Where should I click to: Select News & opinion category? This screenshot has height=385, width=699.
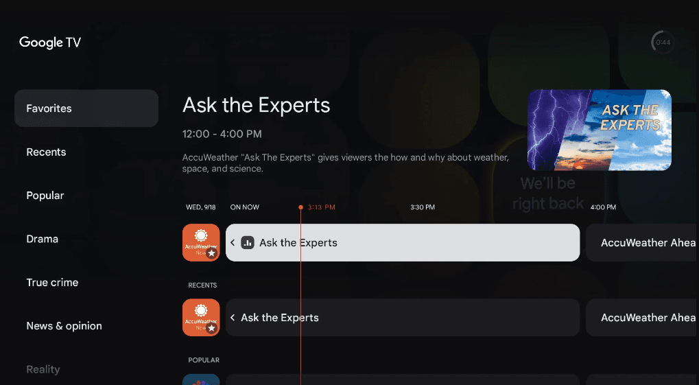(x=64, y=326)
